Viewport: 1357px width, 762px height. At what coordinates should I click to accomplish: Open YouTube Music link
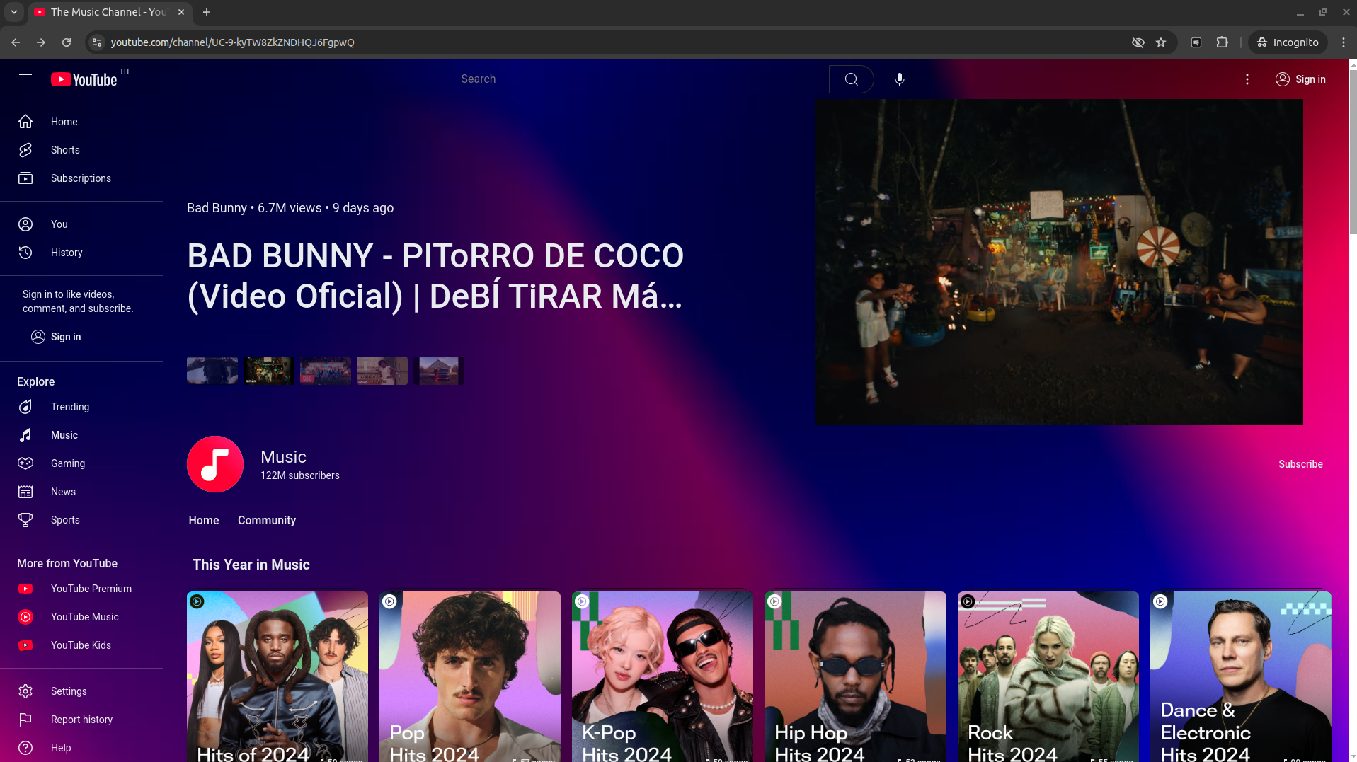point(84,617)
